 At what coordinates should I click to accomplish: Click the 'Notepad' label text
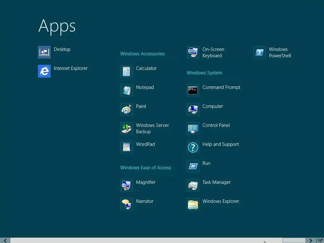(145, 87)
